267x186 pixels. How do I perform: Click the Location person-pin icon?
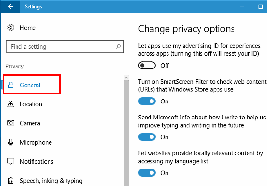click(11, 104)
